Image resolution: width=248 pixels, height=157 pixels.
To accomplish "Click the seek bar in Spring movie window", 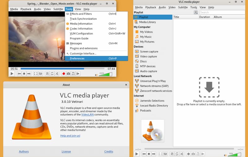I will click(x=63, y=69).
